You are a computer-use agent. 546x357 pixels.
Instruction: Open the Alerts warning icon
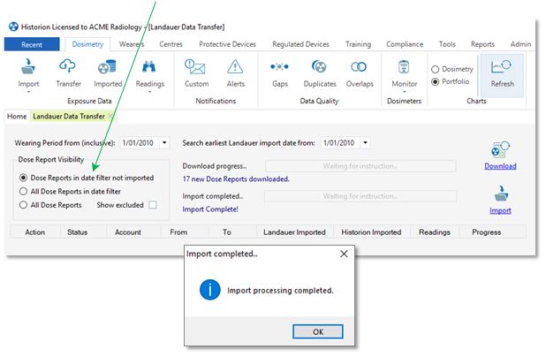[x=235, y=66]
